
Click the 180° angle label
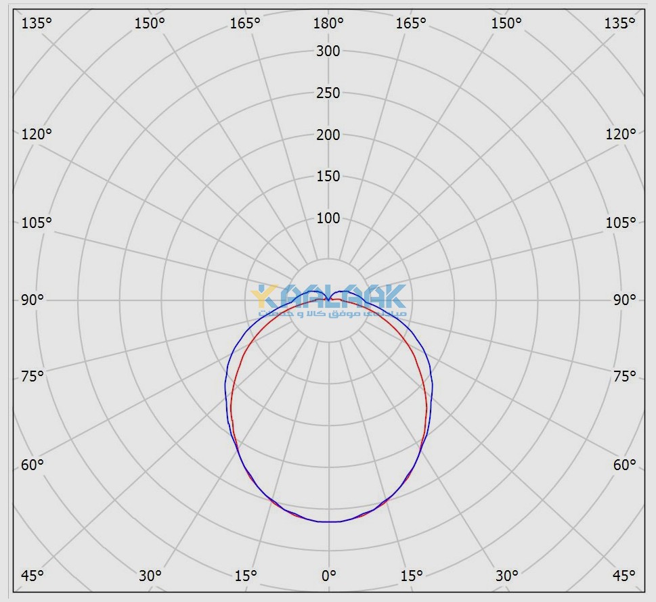point(328,24)
